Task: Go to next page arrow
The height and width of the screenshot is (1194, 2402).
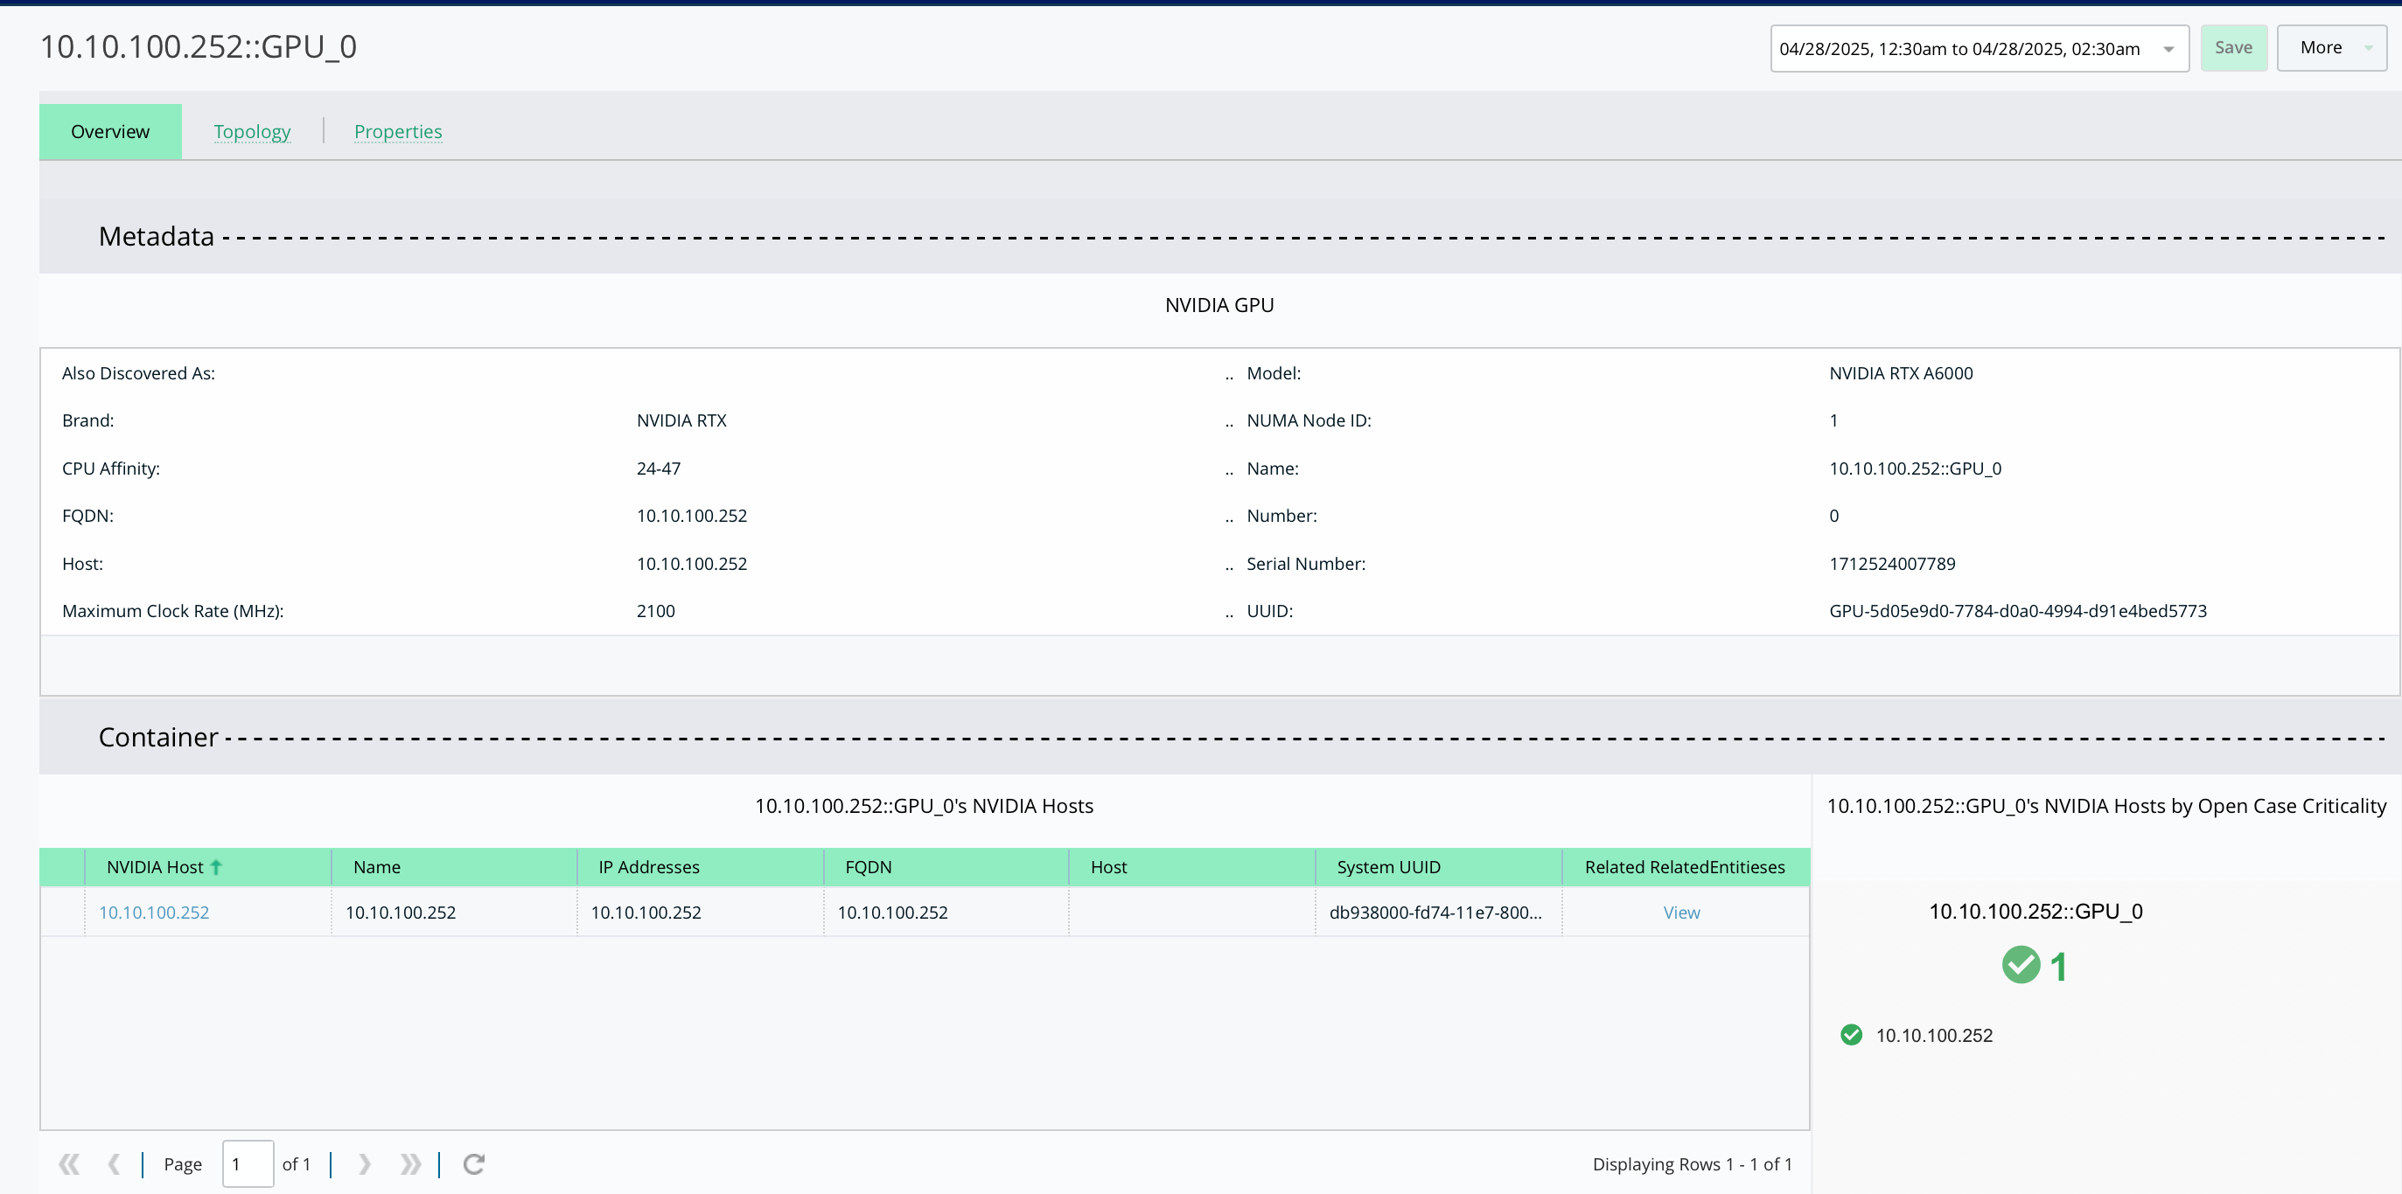Action: 365,1163
